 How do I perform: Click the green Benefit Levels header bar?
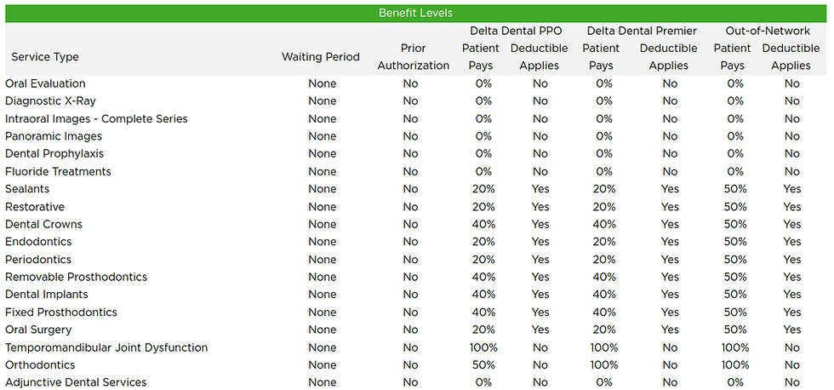(x=415, y=13)
